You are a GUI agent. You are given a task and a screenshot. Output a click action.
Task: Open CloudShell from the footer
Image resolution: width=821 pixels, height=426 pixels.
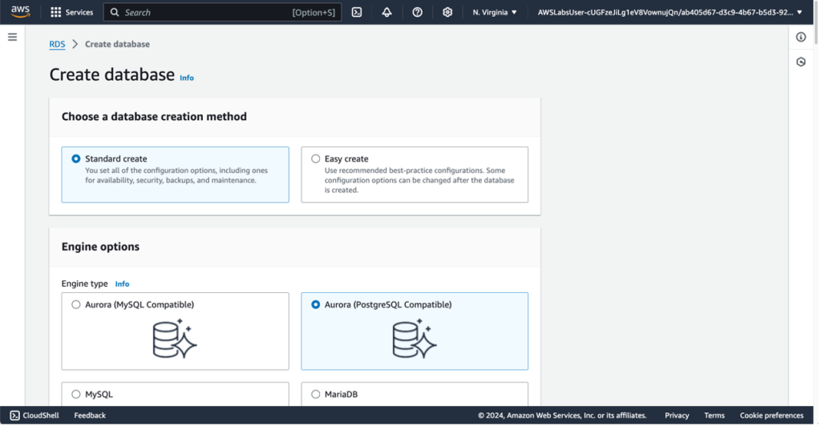pyautogui.click(x=34, y=416)
